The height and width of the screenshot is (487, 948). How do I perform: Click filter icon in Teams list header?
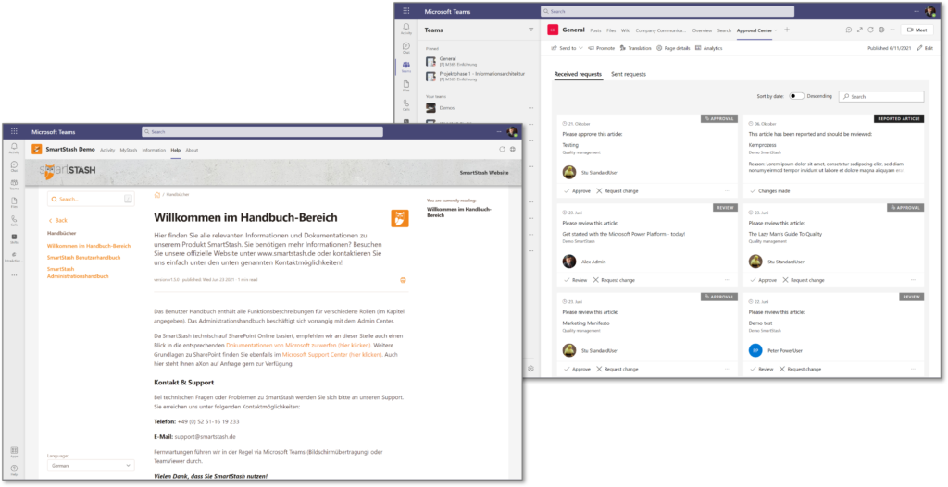coord(530,30)
